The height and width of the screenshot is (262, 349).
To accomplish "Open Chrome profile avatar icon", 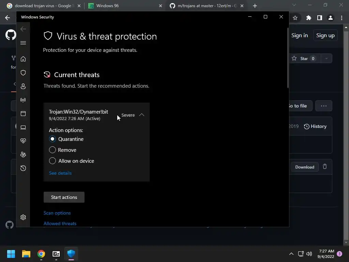I will [x=331, y=18].
